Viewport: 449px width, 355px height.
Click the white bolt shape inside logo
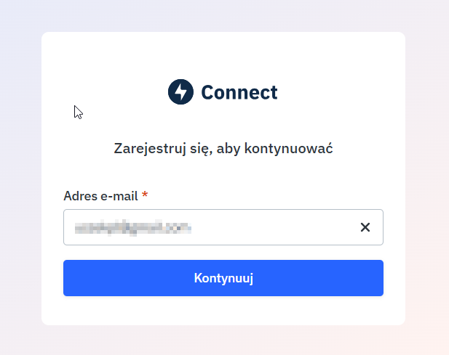click(x=180, y=92)
